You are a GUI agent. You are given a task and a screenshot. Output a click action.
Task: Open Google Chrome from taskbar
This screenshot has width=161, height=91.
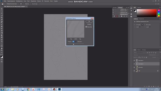[28, 89]
